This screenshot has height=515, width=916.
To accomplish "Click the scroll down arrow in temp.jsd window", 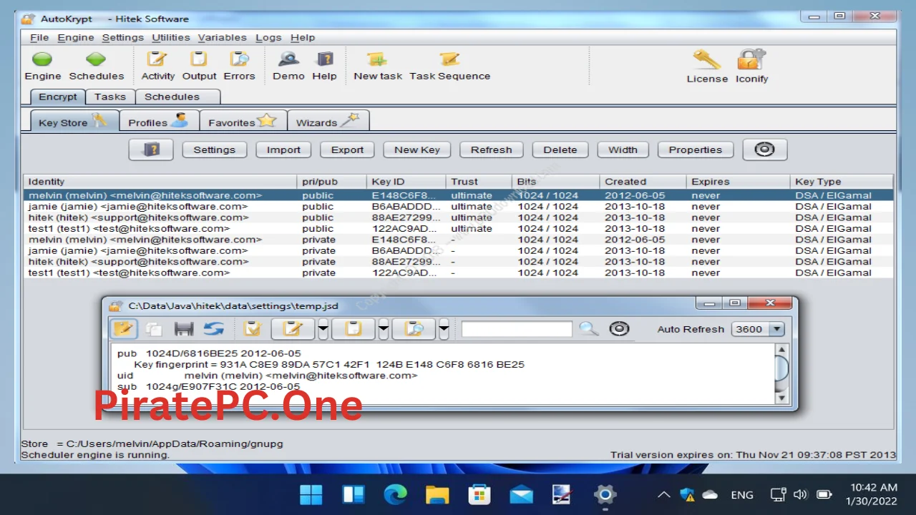I will 781,397.
